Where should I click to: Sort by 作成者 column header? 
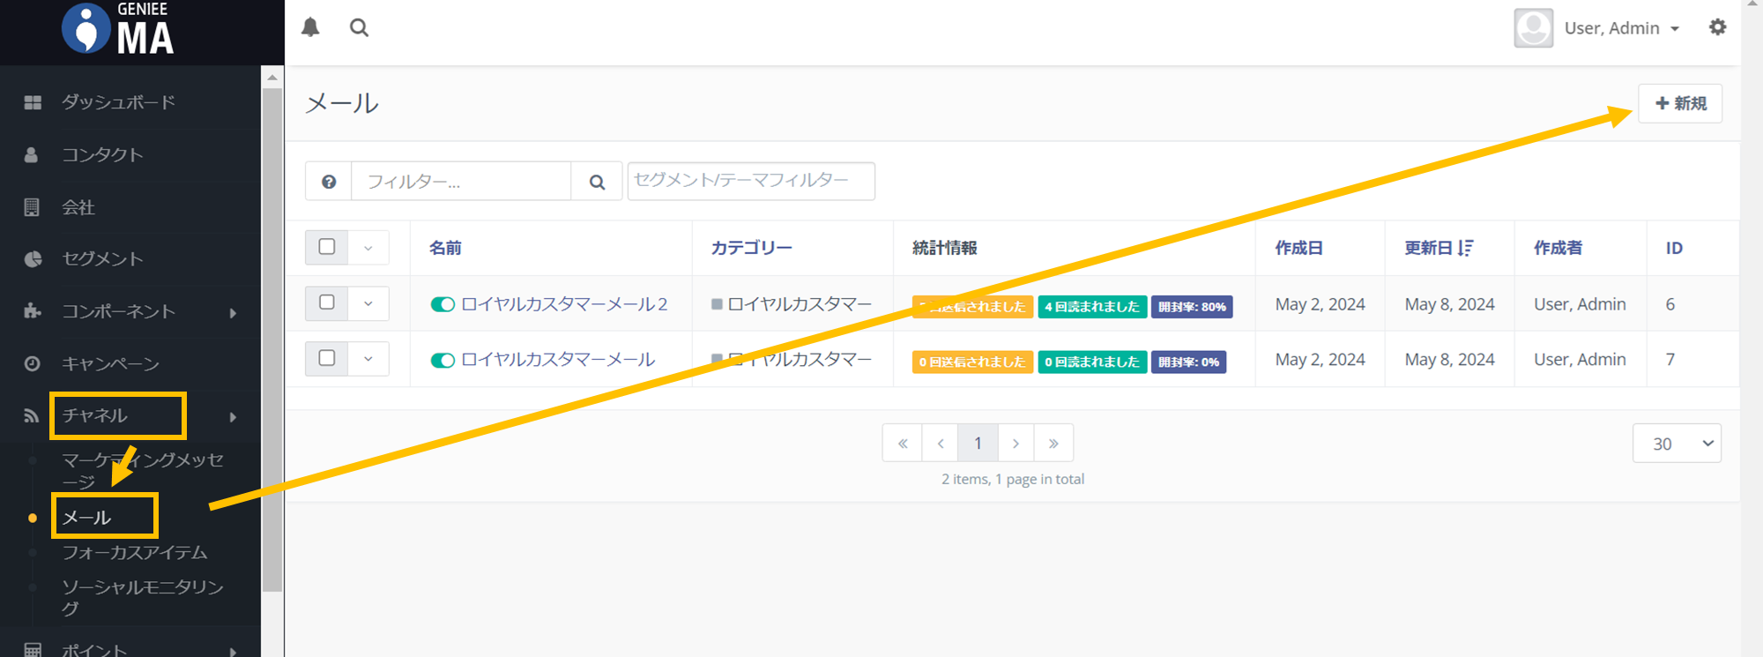[x=1558, y=248]
